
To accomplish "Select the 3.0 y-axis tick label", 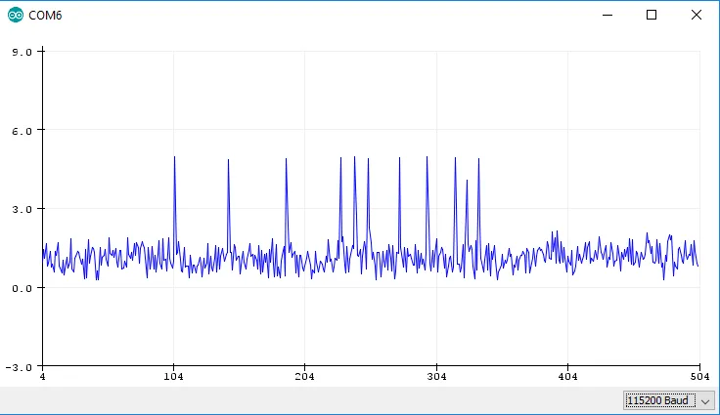I will coord(22,209).
